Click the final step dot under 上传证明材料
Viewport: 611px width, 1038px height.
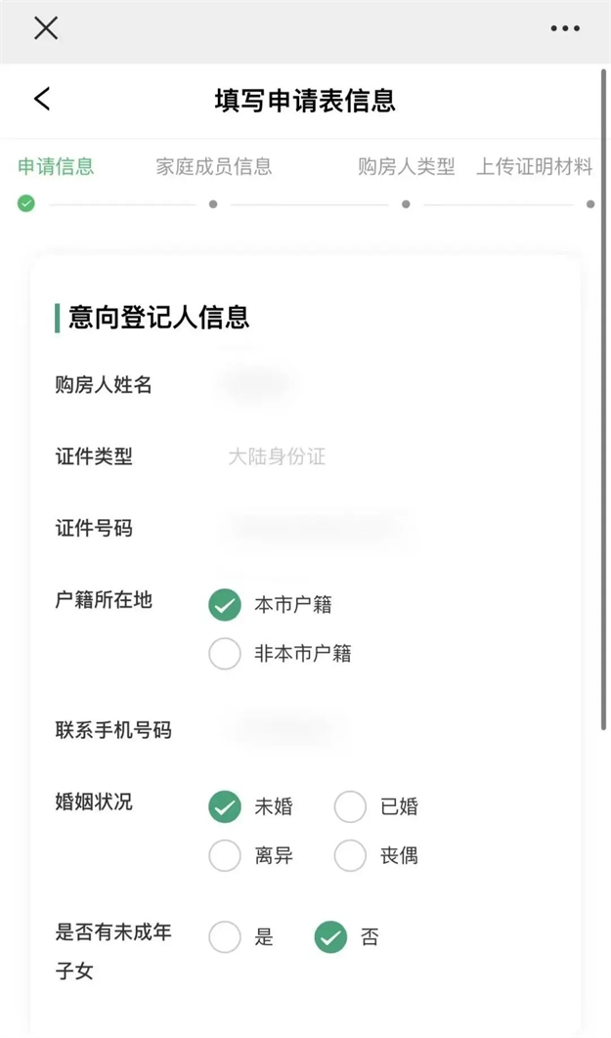pos(590,205)
